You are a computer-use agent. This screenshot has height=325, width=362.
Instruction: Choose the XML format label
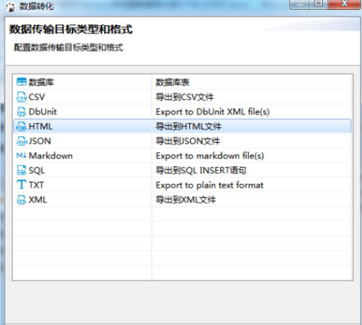point(38,200)
